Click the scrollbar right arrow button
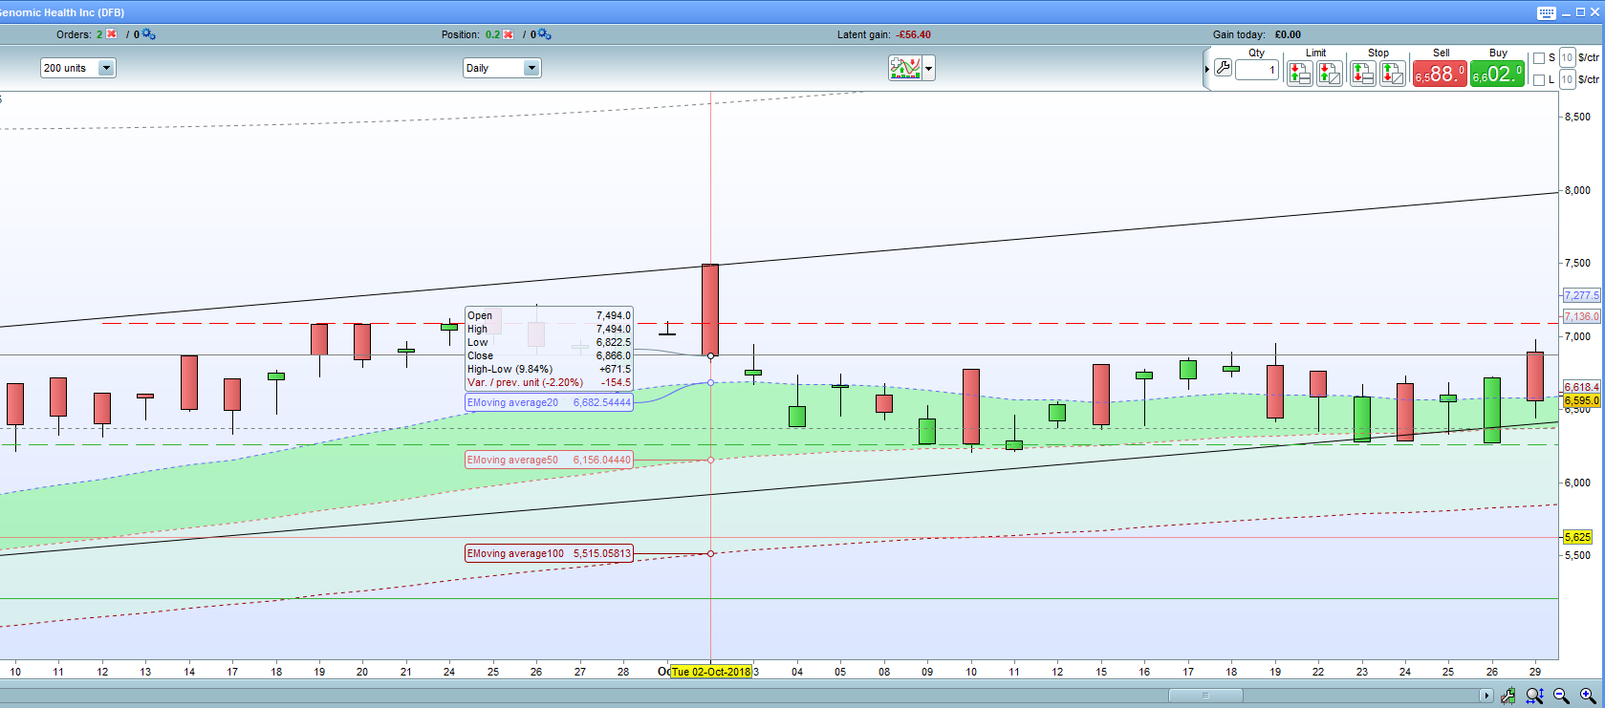 [x=1486, y=696]
